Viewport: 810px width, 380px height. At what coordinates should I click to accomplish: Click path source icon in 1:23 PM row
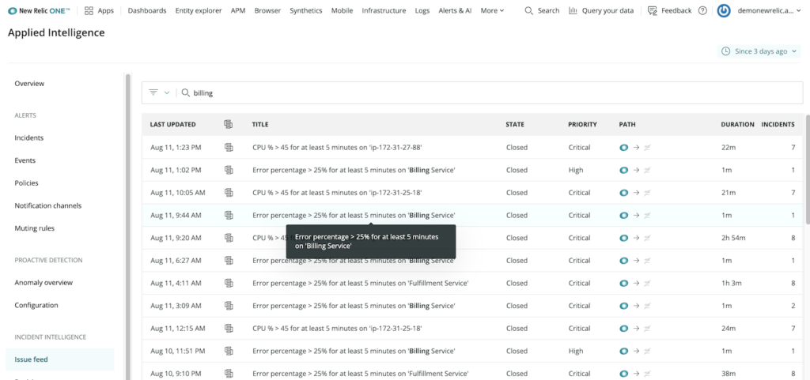[x=623, y=148]
